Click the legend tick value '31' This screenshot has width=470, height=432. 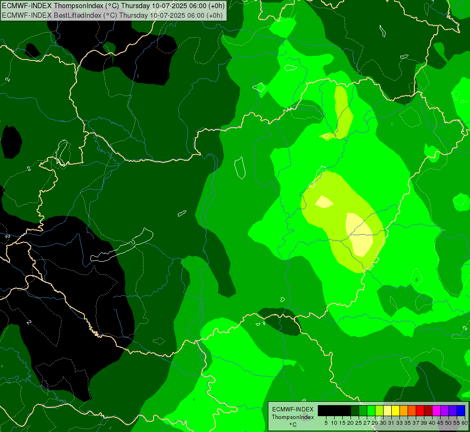coord(391,423)
